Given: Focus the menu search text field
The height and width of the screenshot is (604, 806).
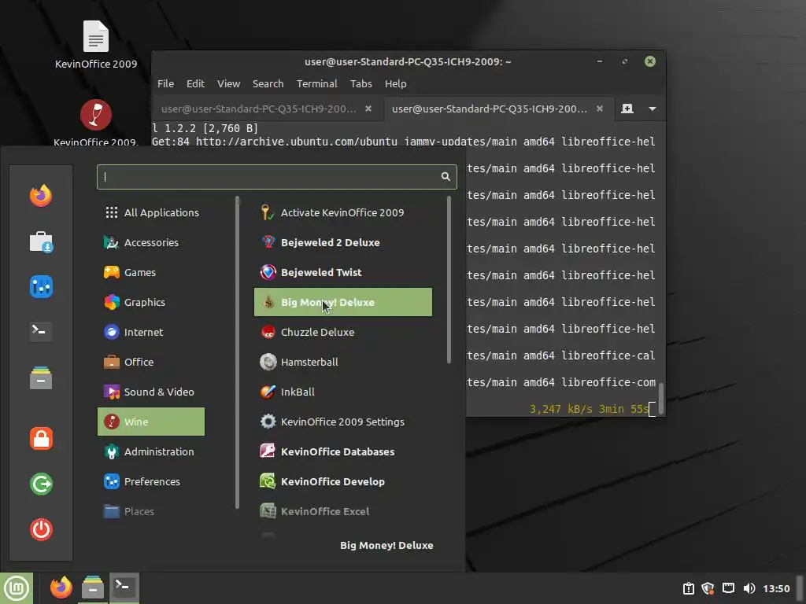Looking at the screenshot, I should [276, 177].
